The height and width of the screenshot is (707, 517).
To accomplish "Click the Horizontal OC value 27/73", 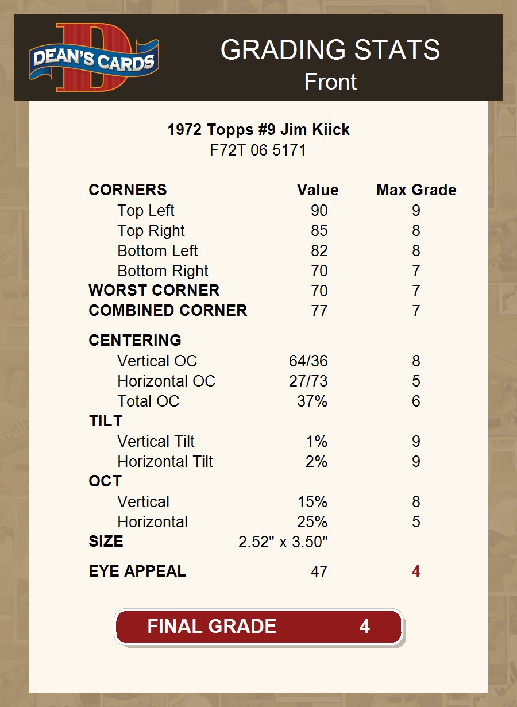I will point(308,381).
